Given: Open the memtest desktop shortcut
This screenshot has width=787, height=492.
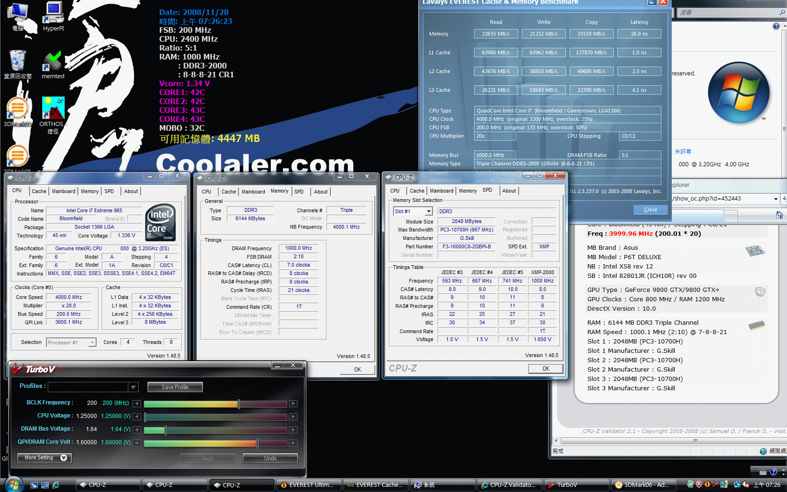Looking at the screenshot, I should pyautogui.click(x=53, y=65).
